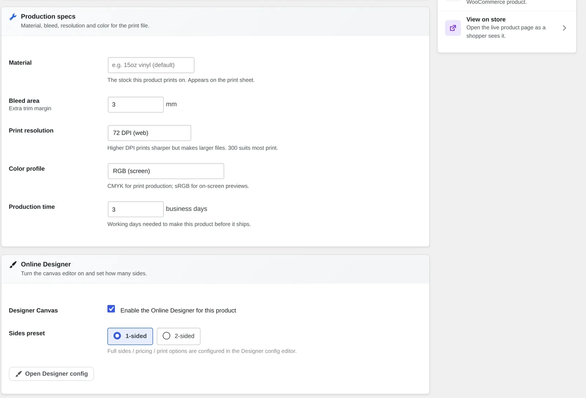
Task: Click the purple external-link icon for View on store
Action: [453, 28]
